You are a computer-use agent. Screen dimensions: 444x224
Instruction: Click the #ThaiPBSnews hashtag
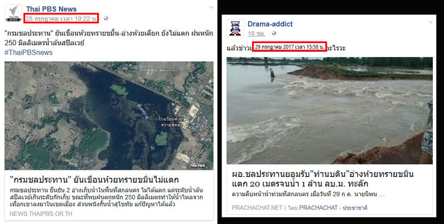[29, 53]
